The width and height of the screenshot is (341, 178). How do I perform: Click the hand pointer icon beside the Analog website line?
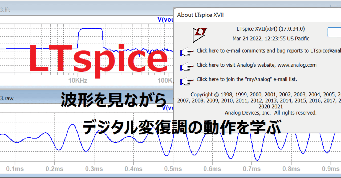coord(187,67)
